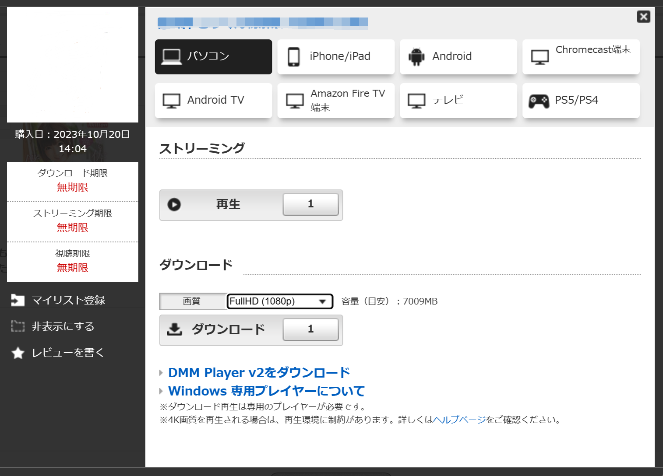Follow the ヘルプページ link
Image resolution: width=663 pixels, height=476 pixels.
pyautogui.click(x=459, y=420)
